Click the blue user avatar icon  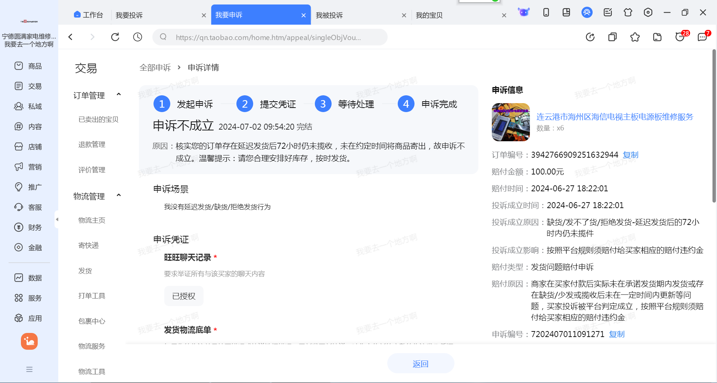(x=587, y=12)
